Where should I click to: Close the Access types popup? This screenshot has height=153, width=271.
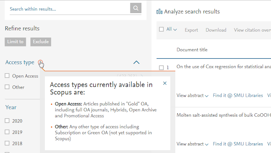(x=165, y=83)
